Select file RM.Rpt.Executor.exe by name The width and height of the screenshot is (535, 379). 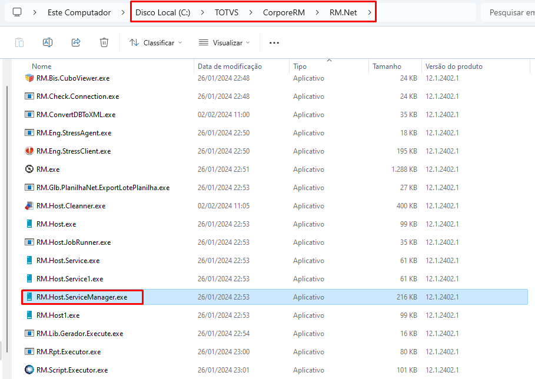(x=69, y=352)
